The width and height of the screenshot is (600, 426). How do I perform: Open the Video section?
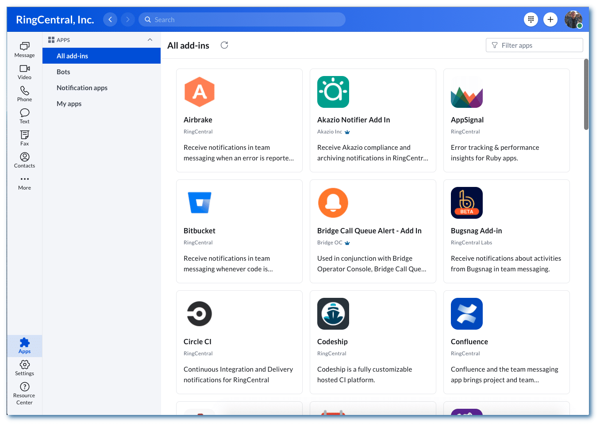[24, 72]
